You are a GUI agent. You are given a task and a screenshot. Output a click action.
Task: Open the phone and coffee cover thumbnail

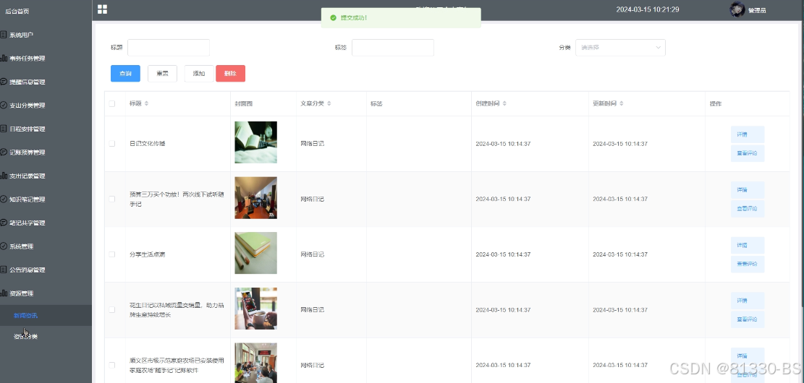256,309
